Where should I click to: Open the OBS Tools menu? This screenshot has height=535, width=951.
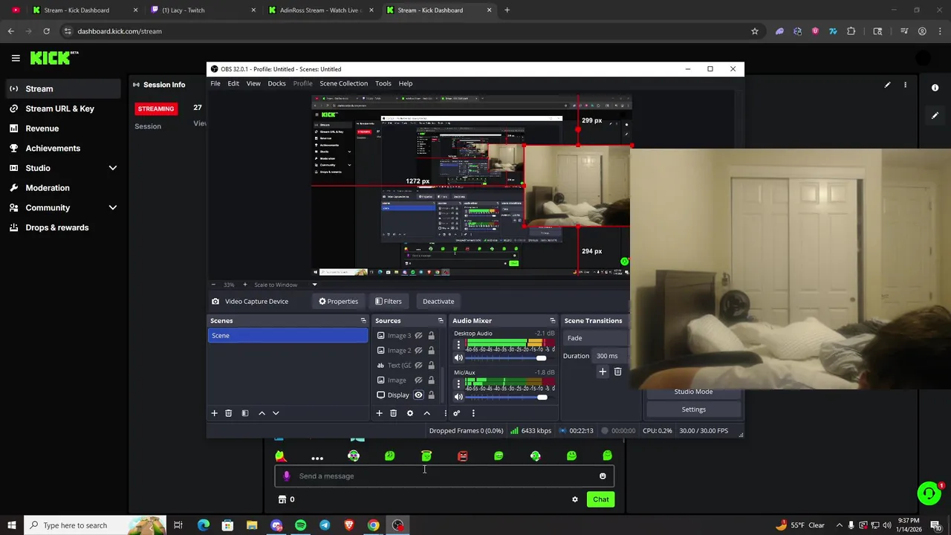pyautogui.click(x=383, y=83)
